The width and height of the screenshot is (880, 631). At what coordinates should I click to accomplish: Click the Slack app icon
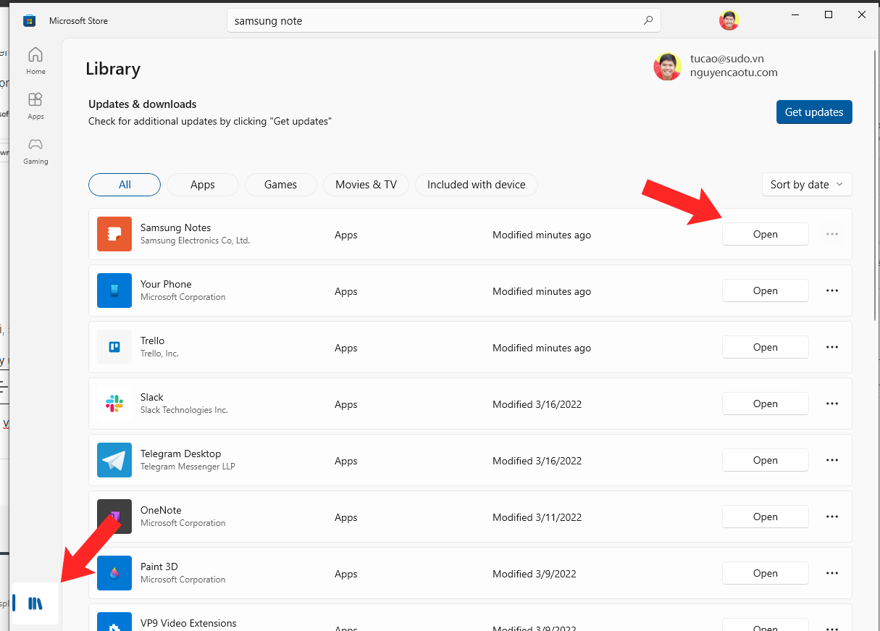coord(114,404)
